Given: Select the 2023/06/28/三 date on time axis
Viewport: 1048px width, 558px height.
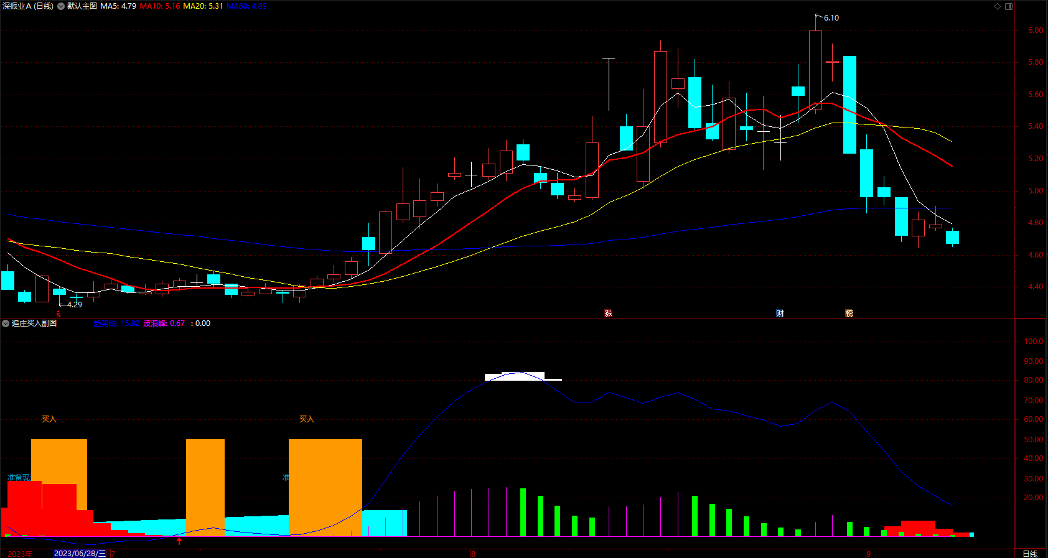Looking at the screenshot, I should (80, 554).
